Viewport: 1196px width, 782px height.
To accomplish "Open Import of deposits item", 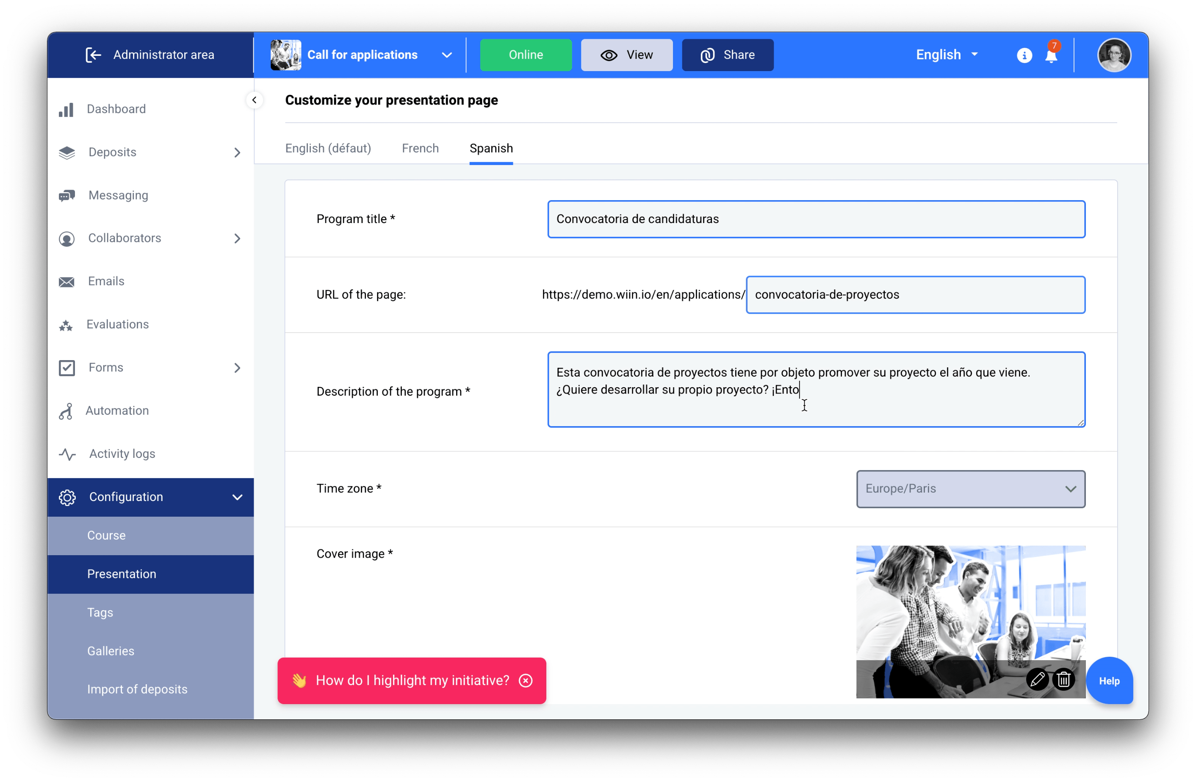I will pyautogui.click(x=150, y=690).
